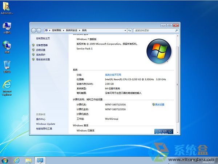
Task: Refresh the address bar location
Action: (x=129, y=30)
